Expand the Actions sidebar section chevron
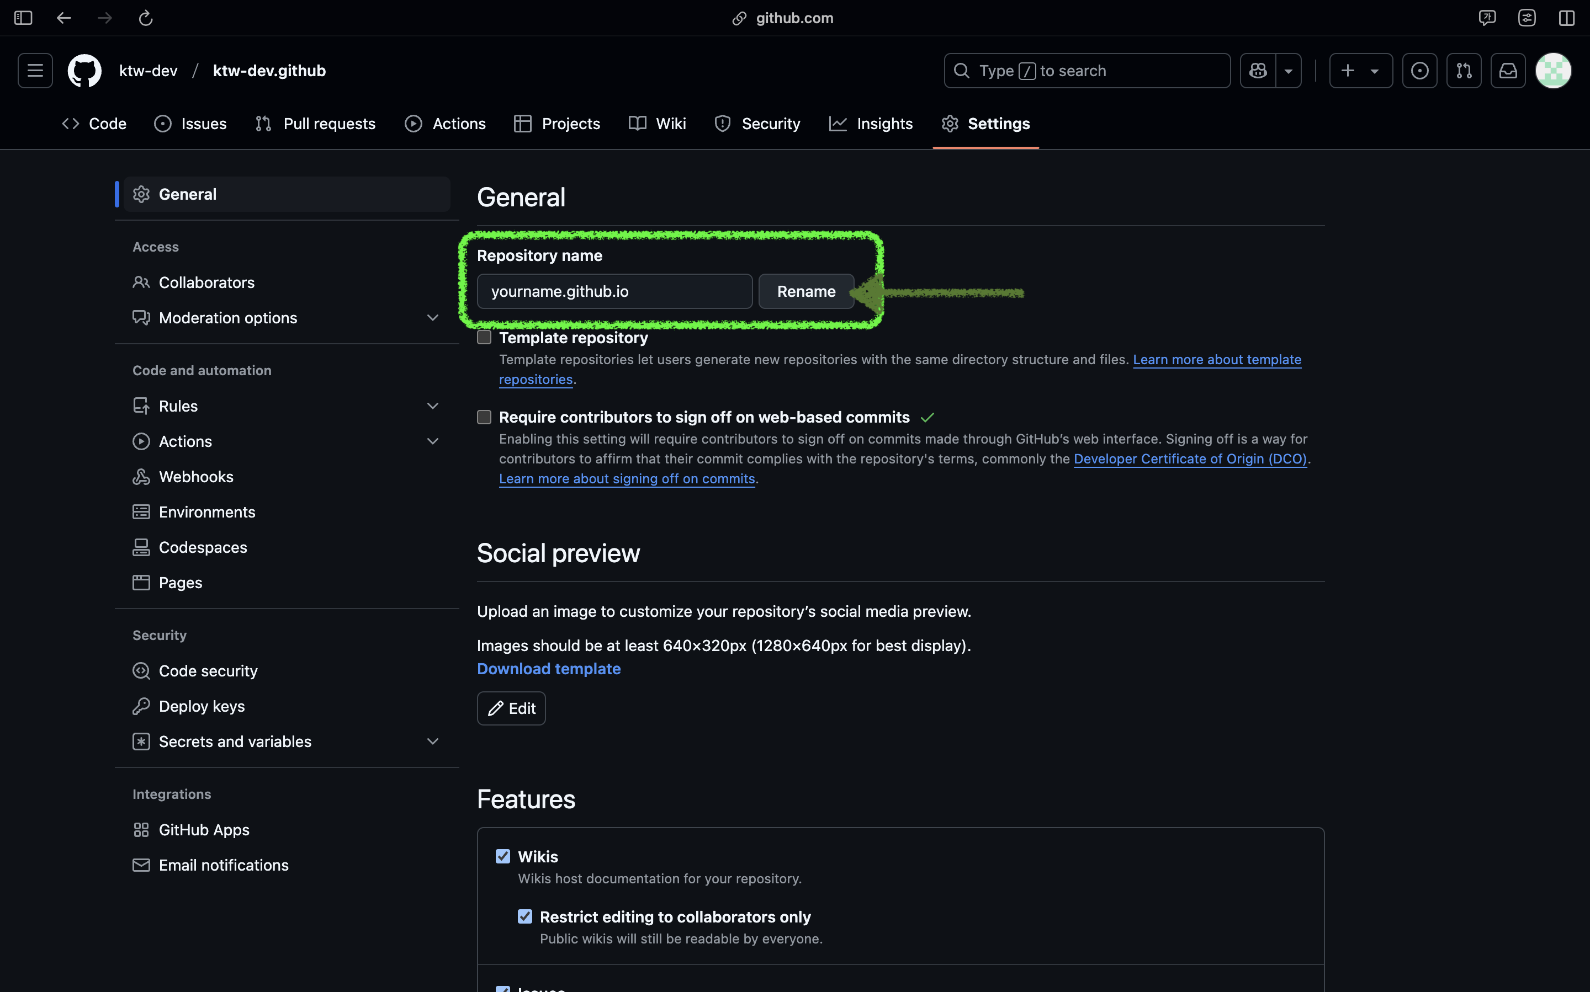Image resolution: width=1590 pixels, height=992 pixels. point(433,441)
